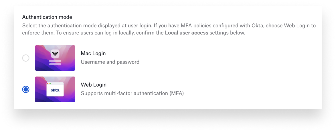Click the "Mac Login" option title
The width and height of the screenshot is (336, 132).
(93, 54)
